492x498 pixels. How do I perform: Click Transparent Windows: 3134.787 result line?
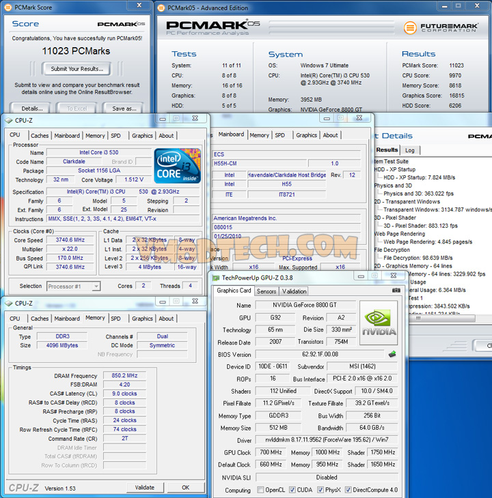click(x=437, y=209)
